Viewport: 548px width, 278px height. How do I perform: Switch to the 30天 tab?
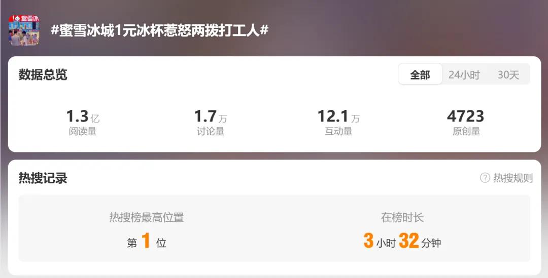508,74
